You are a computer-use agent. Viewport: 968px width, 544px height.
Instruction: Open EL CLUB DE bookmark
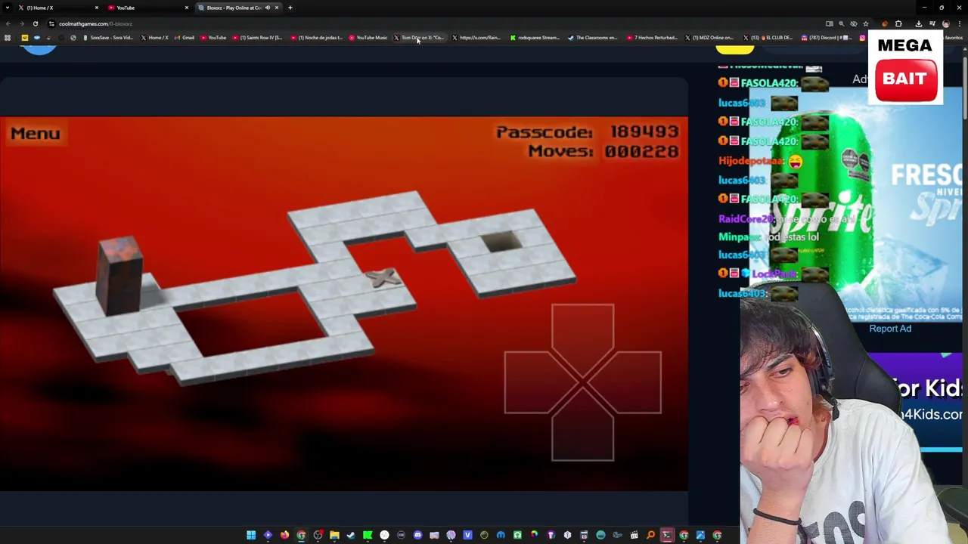pyautogui.click(x=768, y=38)
